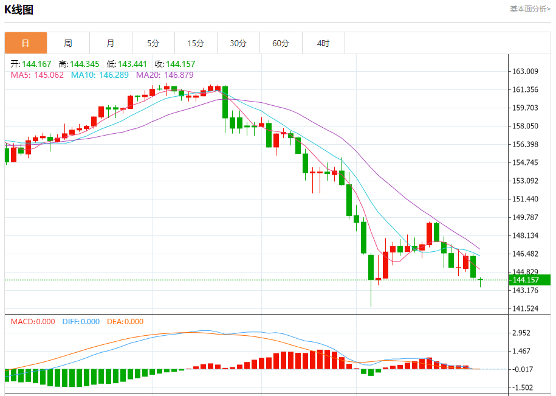Click the 收: 144.157 close value
The image size is (556, 396).
coord(175,64)
